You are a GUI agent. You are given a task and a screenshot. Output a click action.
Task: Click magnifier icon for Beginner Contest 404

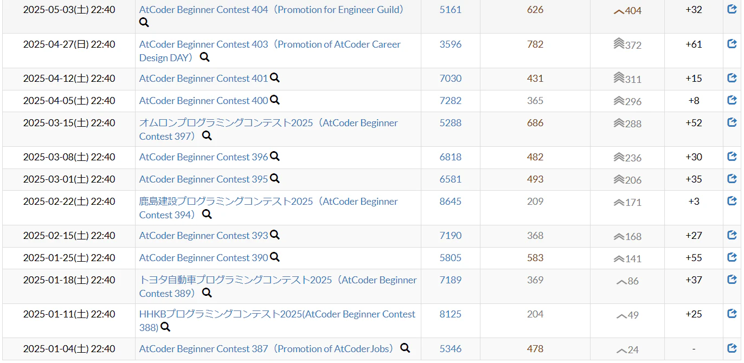click(144, 23)
